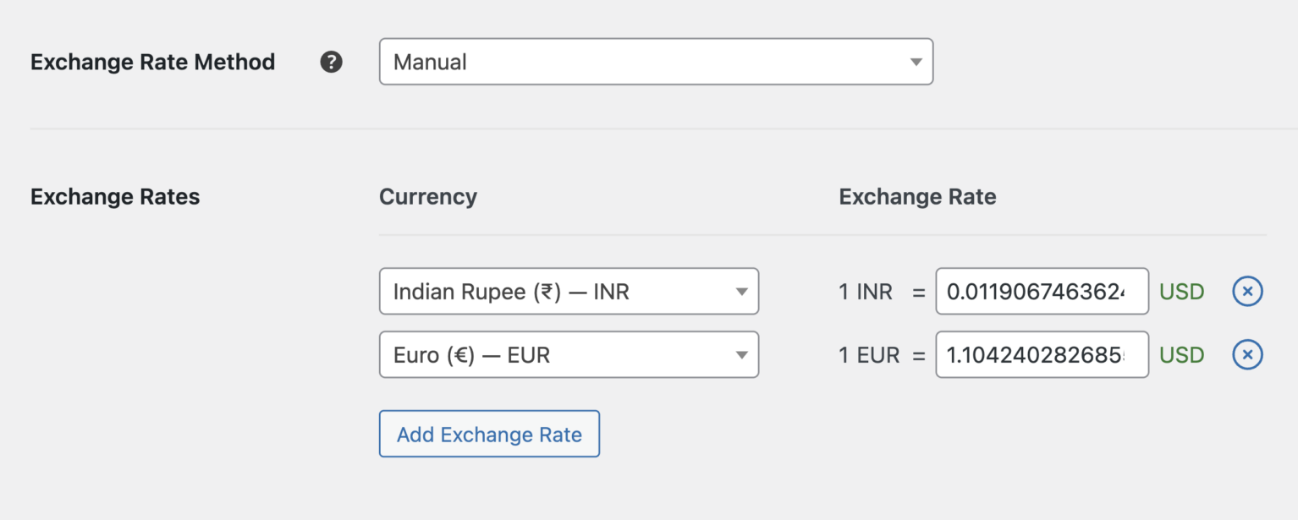1298x520 pixels.
Task: Open the Indian Rupee currency selector
Action: (x=569, y=291)
